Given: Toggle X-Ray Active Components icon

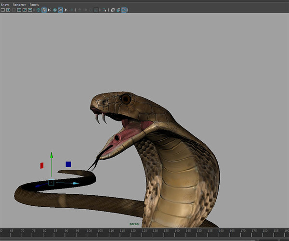Looking at the screenshot, I should pos(118,10).
